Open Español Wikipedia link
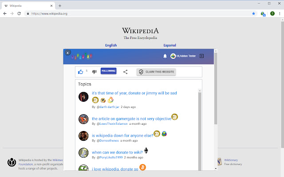Screen dimensions: 284x177 (170, 45)
